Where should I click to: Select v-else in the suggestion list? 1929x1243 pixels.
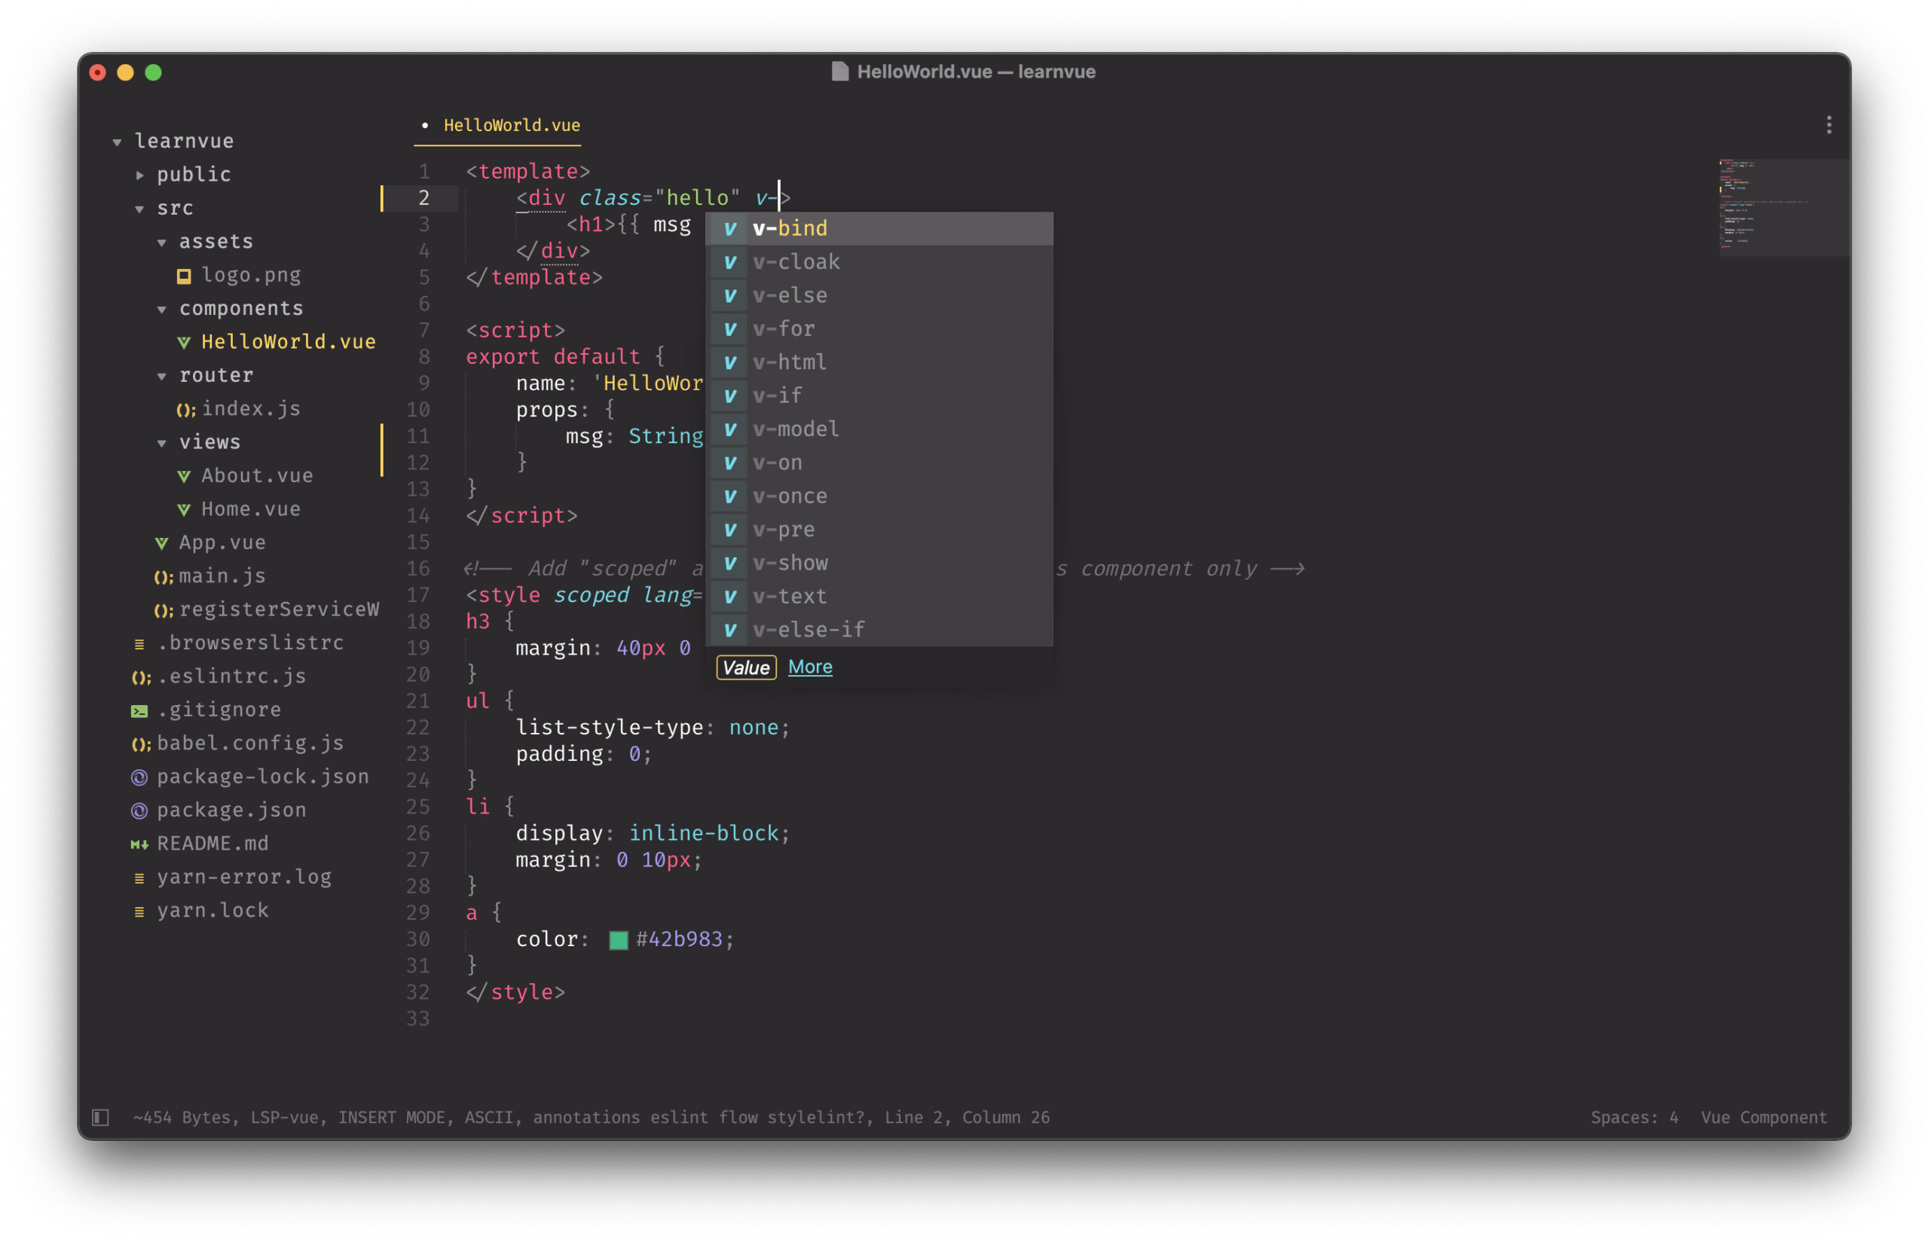(x=880, y=295)
